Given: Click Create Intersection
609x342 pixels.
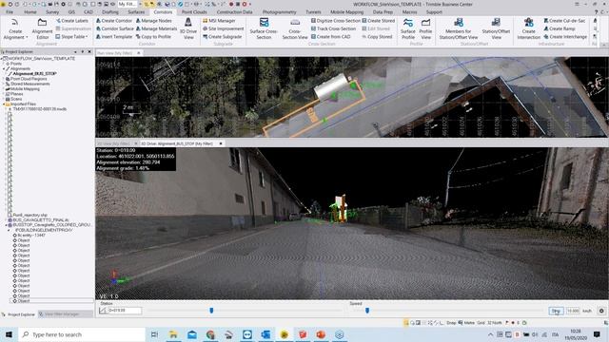Looking at the screenshot, I should pos(529,28).
